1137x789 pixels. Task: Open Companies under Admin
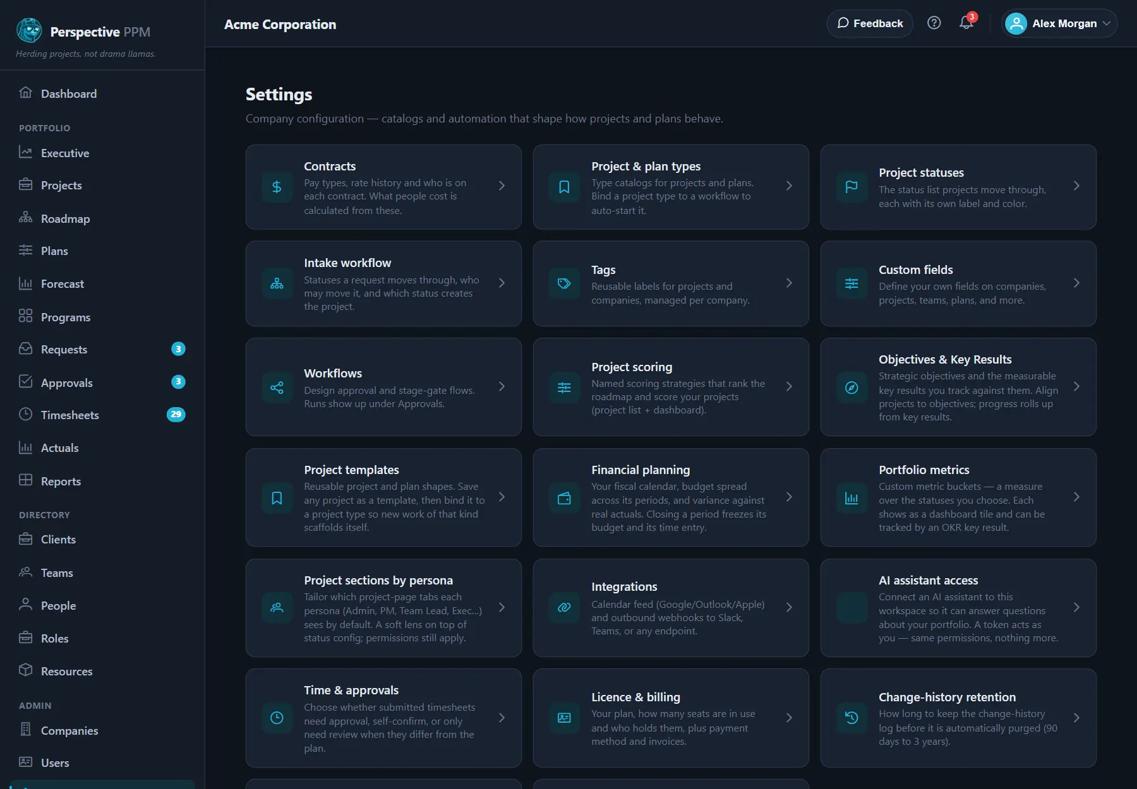pyautogui.click(x=102, y=730)
